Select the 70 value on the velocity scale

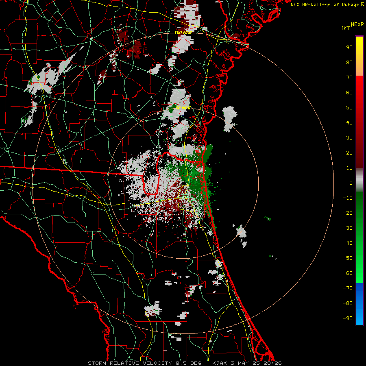[349, 78]
